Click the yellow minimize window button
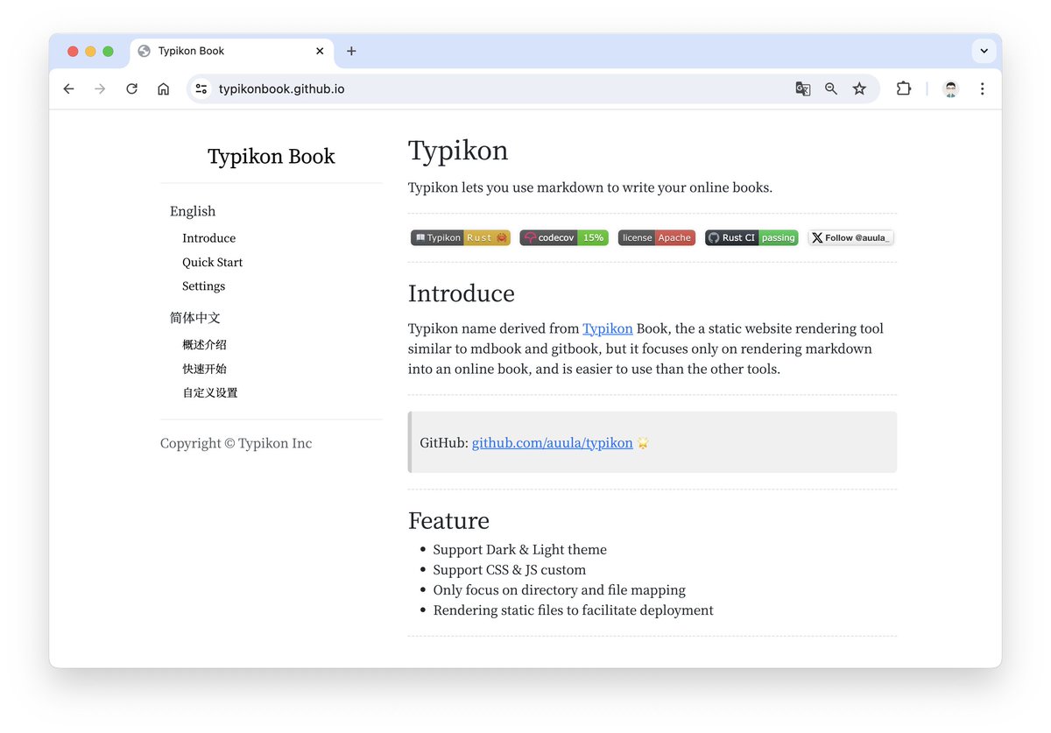Screen dimensions: 1051x733 pos(90,51)
